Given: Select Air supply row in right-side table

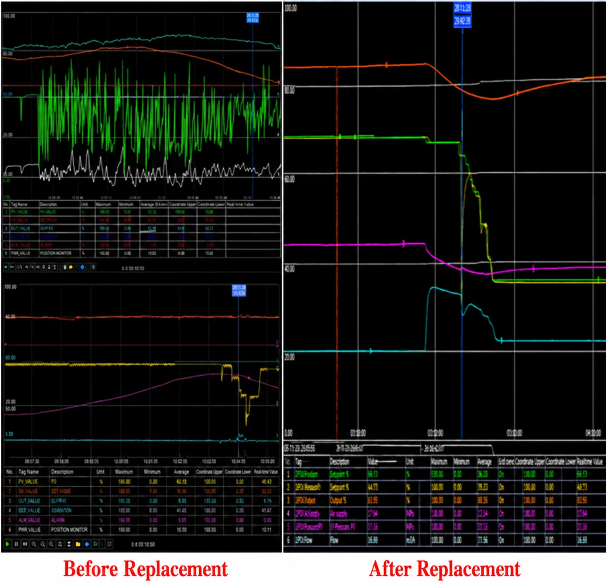Looking at the screenshot, I should [x=445, y=513].
